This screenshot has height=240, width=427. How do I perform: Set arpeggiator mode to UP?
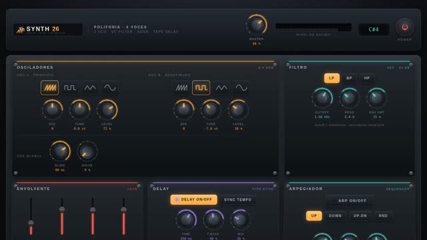coord(314,216)
